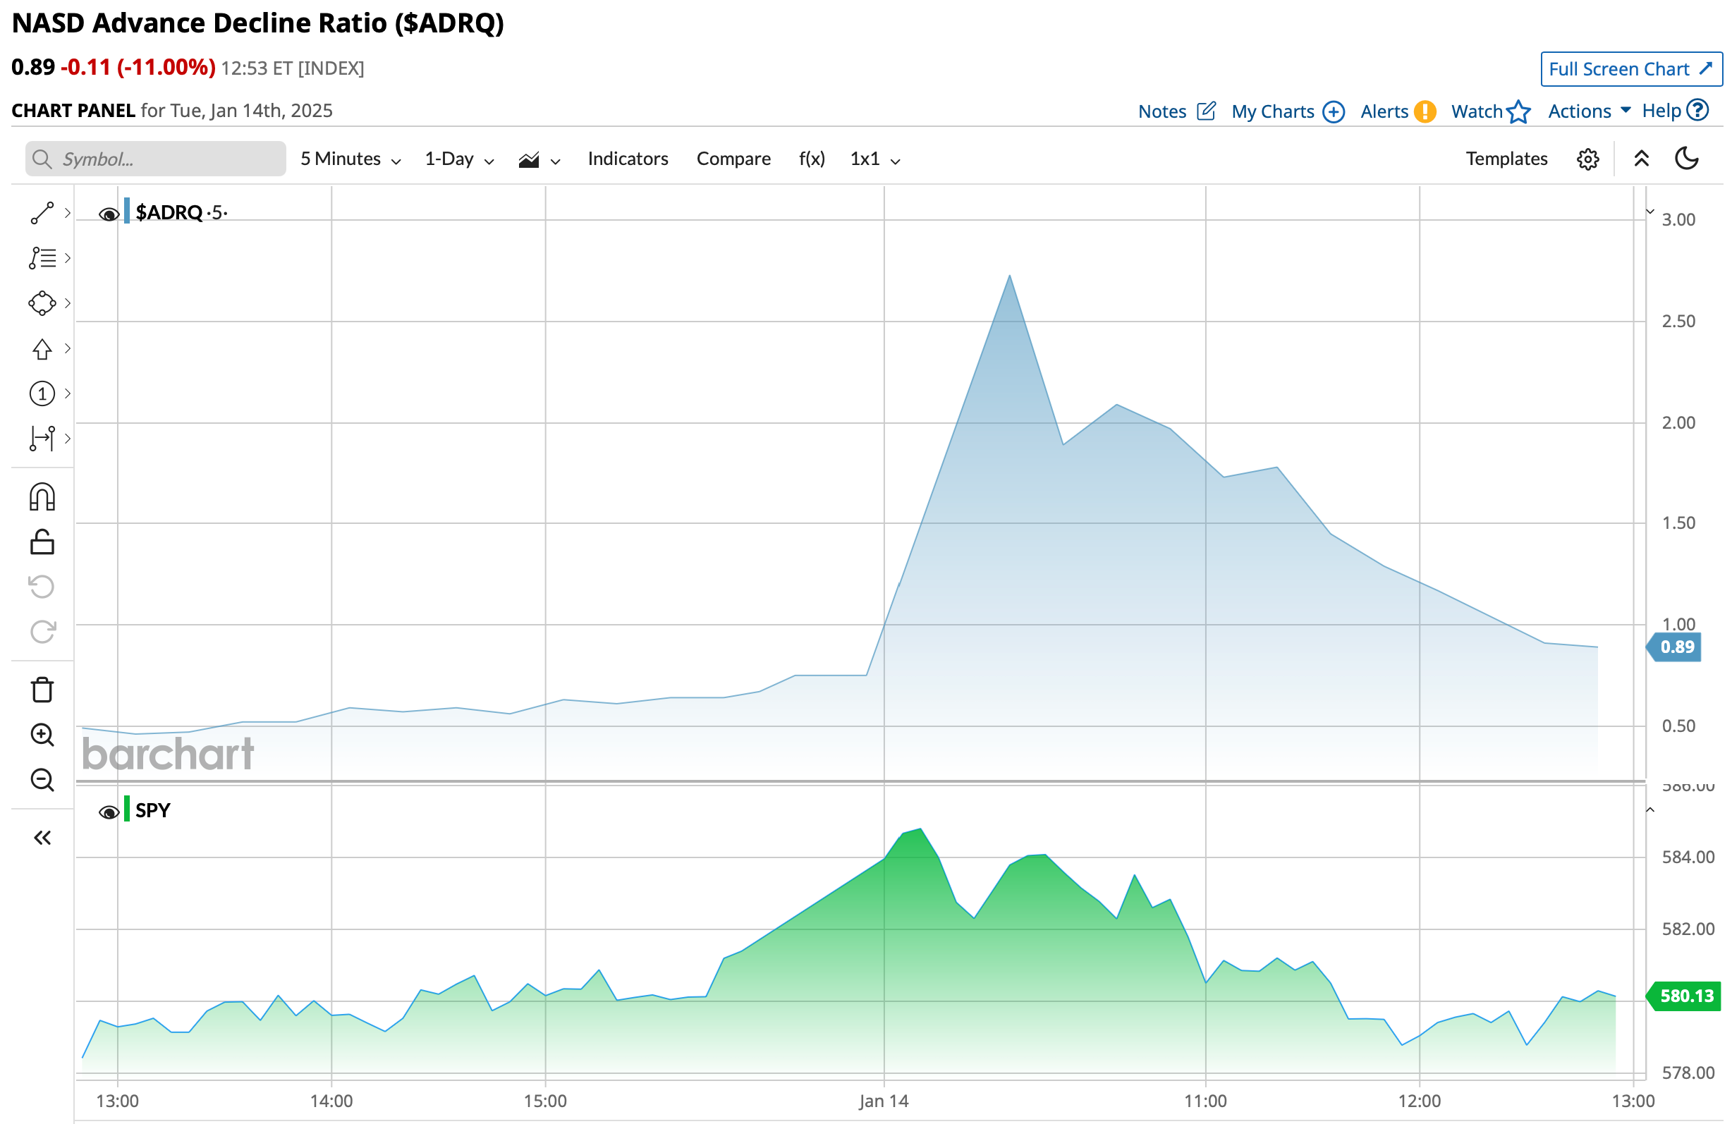Open the geometric shapes drawing tool
Viewport: 1732px width, 1124px height.
[x=42, y=303]
